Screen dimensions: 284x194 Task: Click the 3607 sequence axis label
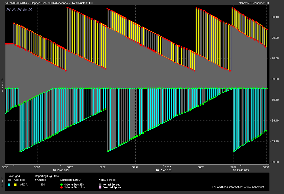point(37,167)
